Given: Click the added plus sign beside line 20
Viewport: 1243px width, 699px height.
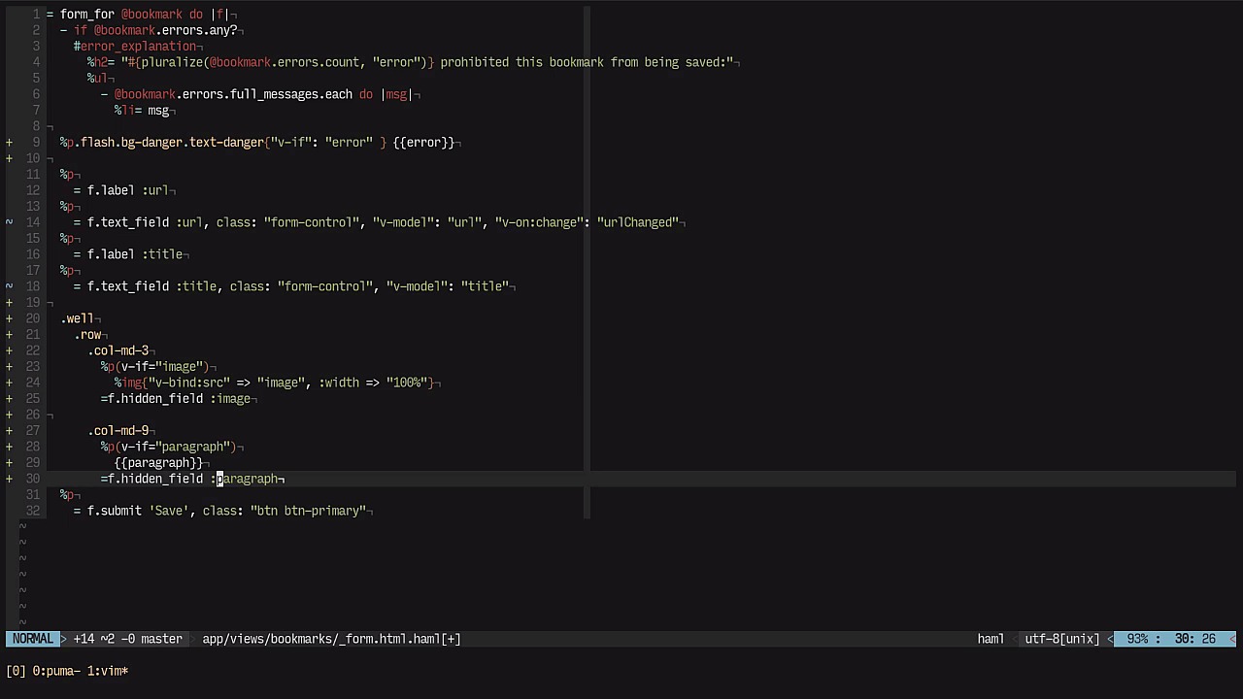Looking at the screenshot, I should (x=10, y=318).
